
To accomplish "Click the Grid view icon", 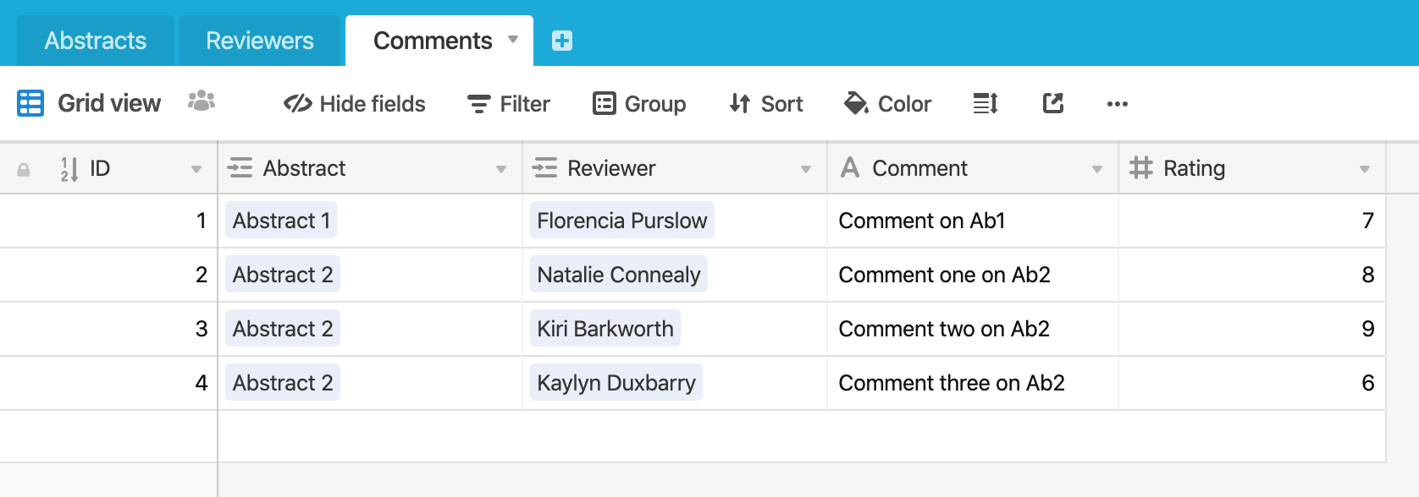I will pyautogui.click(x=30, y=103).
